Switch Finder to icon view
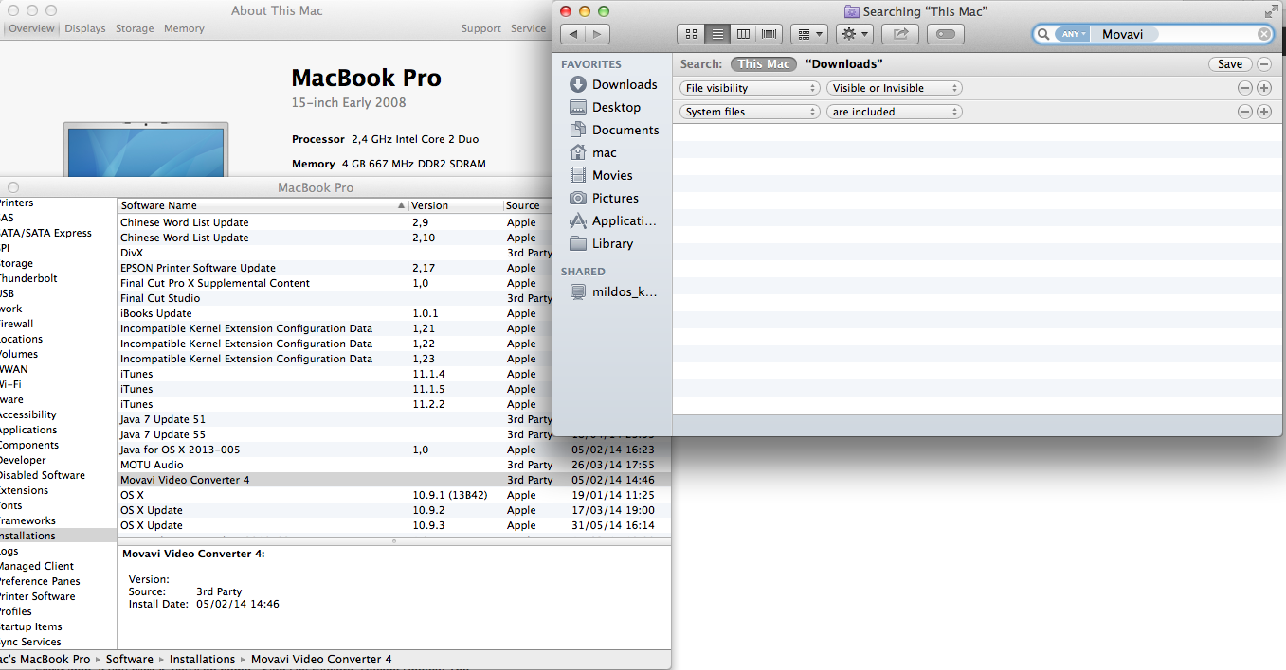Screen dimensions: 1286x670 click(x=691, y=34)
